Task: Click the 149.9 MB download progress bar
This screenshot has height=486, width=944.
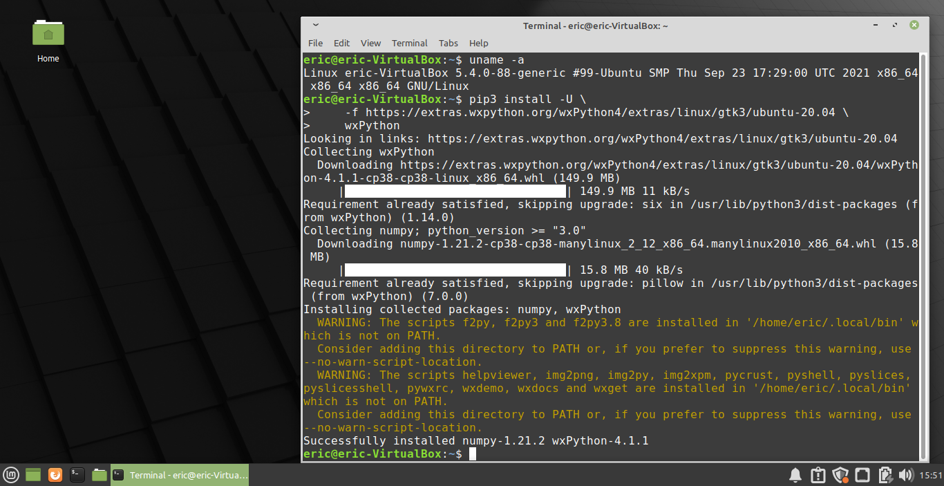Action: click(x=455, y=191)
